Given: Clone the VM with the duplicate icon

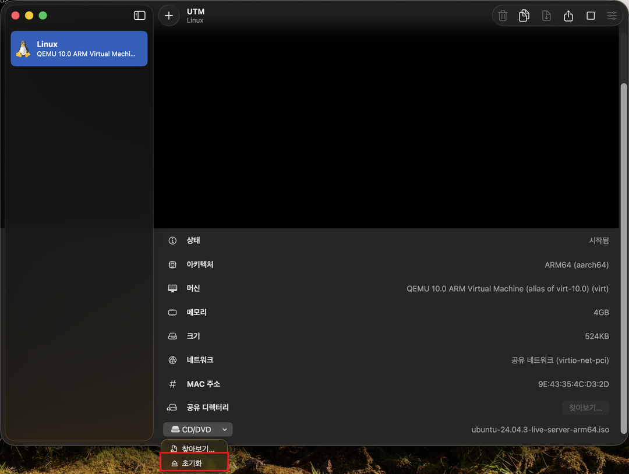Looking at the screenshot, I should click(x=524, y=16).
